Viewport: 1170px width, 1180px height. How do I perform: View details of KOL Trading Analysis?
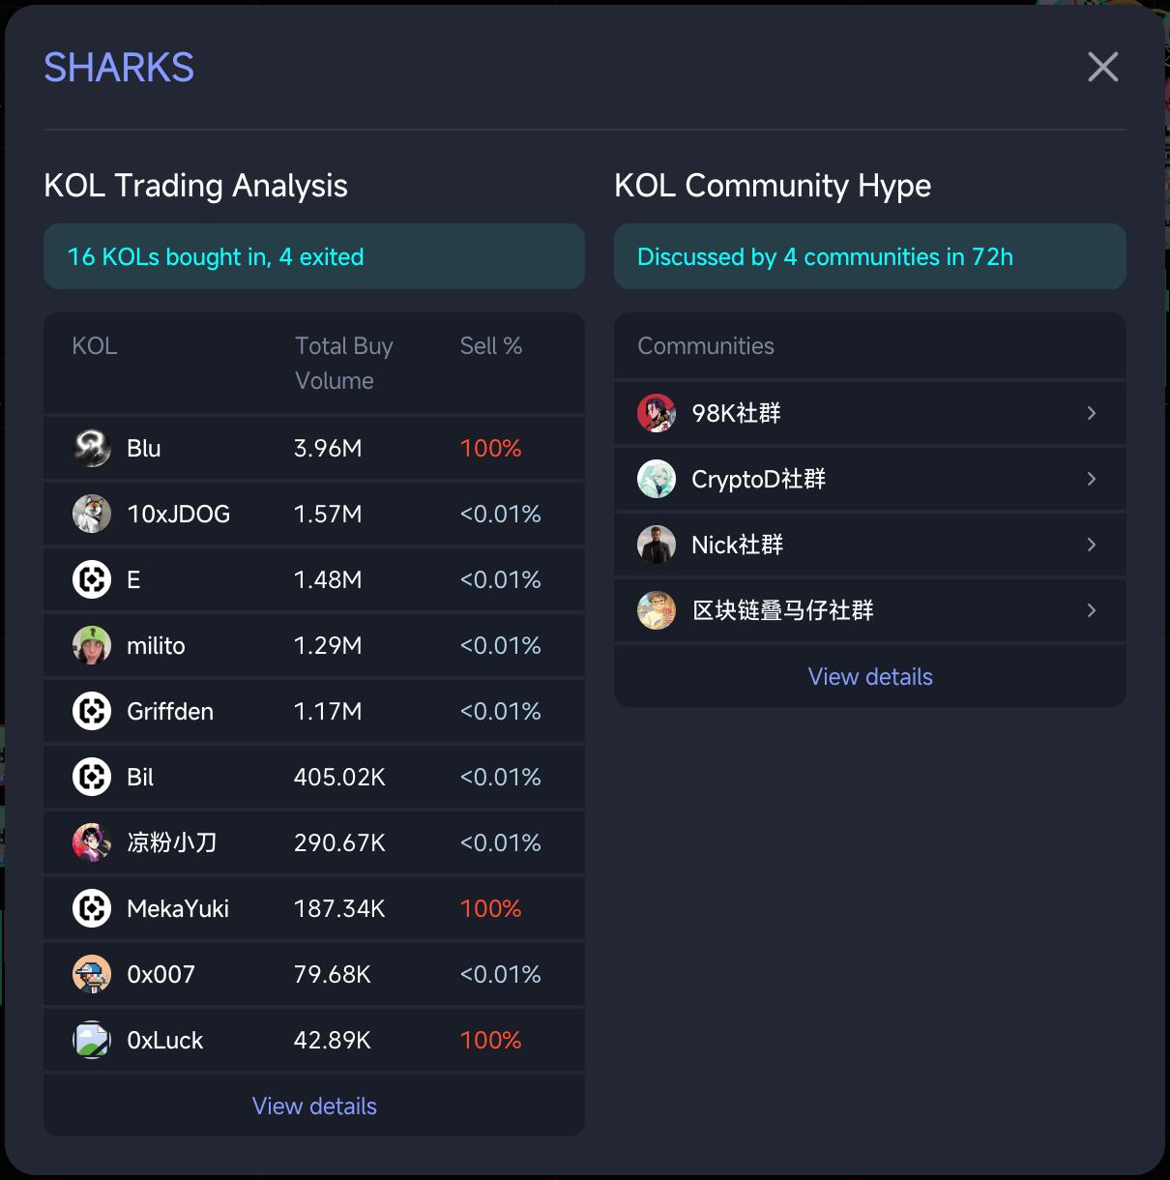(x=314, y=1106)
